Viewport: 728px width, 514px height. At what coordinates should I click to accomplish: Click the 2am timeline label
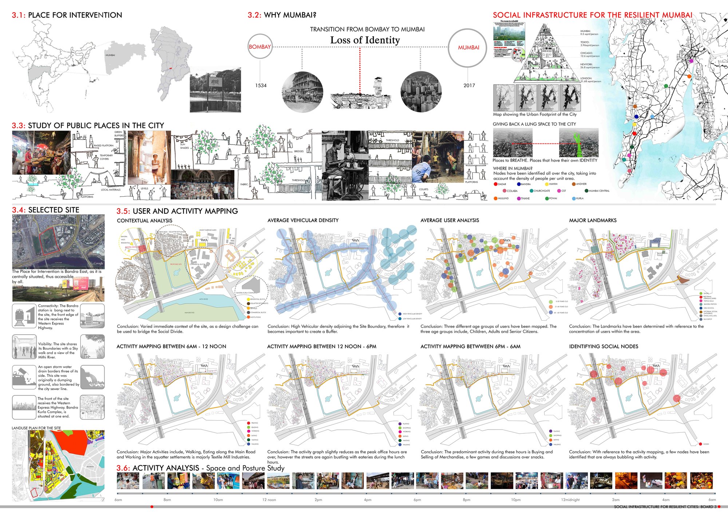616,500
